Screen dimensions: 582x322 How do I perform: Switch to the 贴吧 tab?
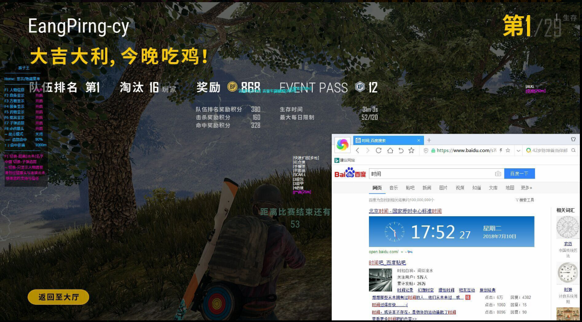click(x=410, y=188)
